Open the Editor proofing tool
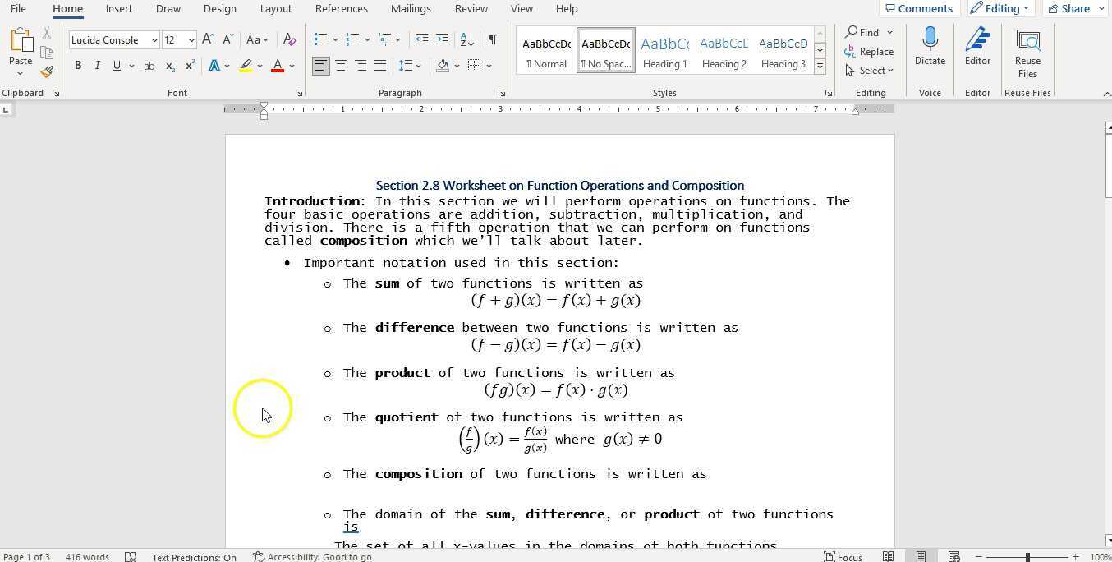1112x562 pixels. click(x=977, y=46)
